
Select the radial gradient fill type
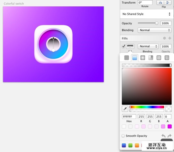[143, 58]
